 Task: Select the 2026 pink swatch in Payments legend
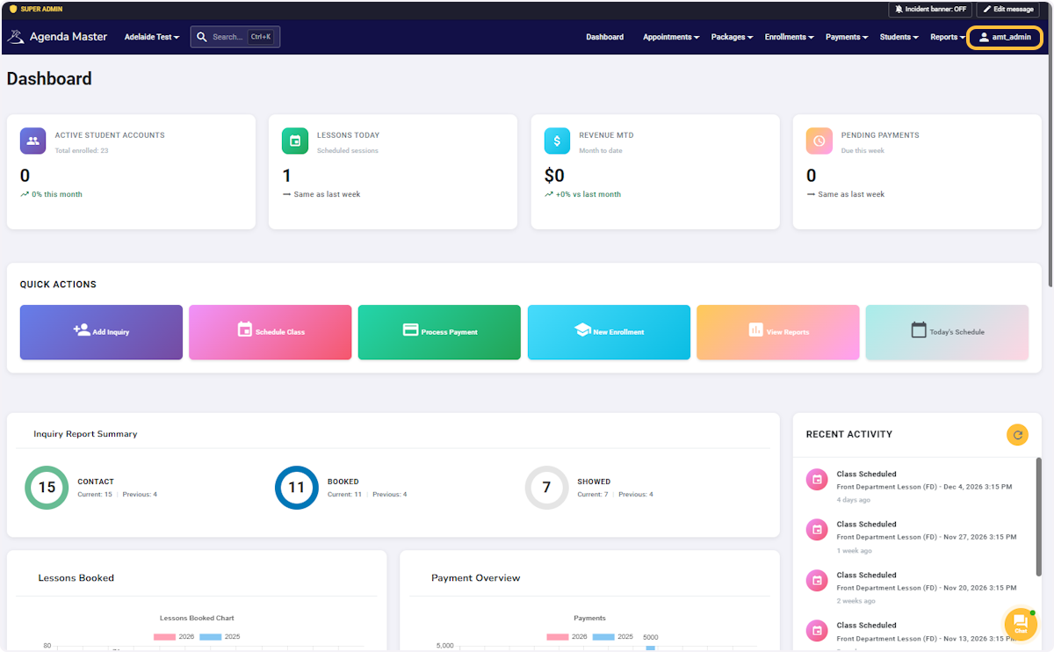[x=558, y=636]
